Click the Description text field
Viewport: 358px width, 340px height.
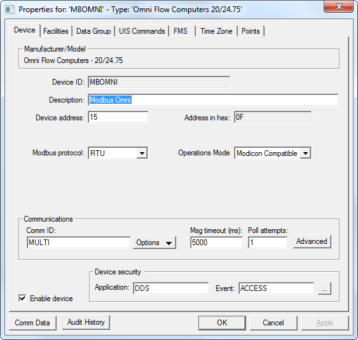click(213, 100)
